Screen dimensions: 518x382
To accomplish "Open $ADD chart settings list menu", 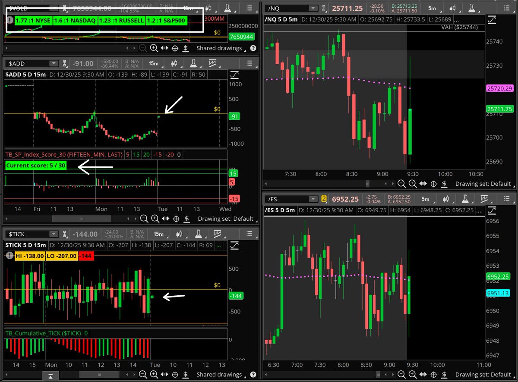I will click(x=249, y=63).
